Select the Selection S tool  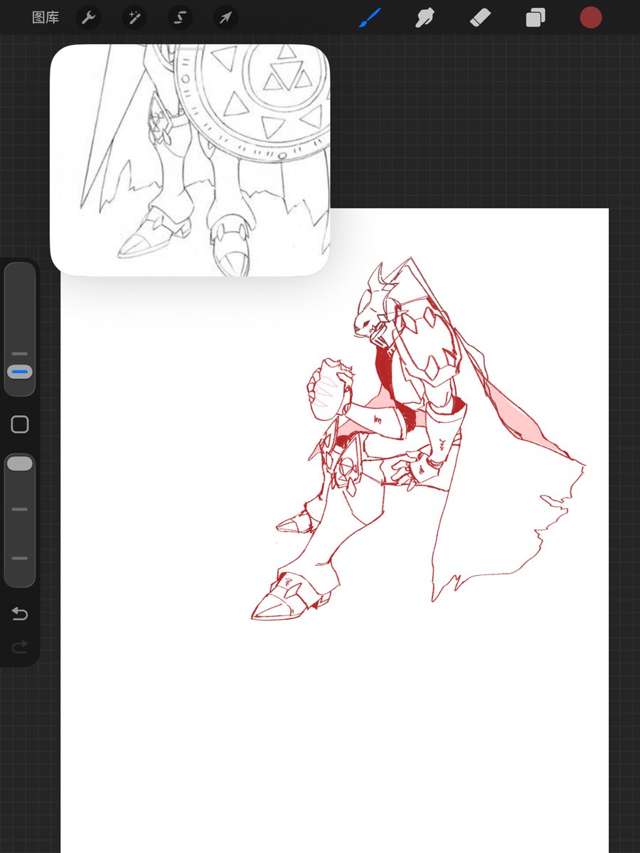click(180, 18)
